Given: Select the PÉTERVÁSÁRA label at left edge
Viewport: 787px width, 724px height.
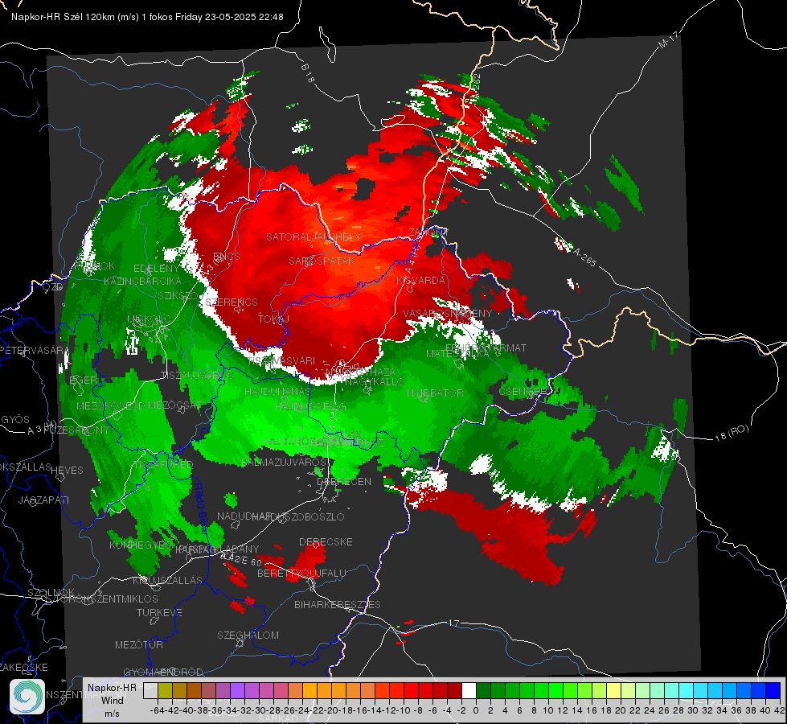Looking at the screenshot, I should (x=35, y=350).
